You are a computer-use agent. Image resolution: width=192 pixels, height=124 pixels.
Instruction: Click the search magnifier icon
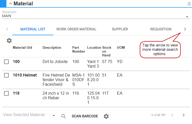[63, 116]
